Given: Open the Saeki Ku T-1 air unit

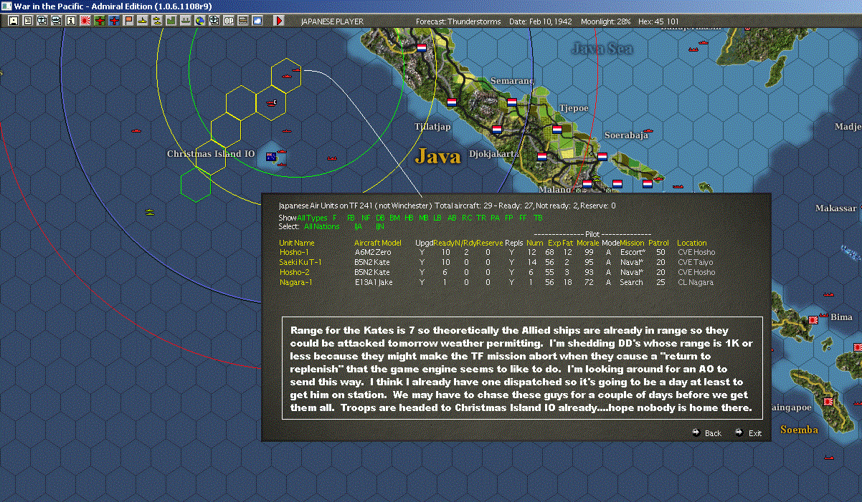Looking at the screenshot, I should (x=300, y=262).
